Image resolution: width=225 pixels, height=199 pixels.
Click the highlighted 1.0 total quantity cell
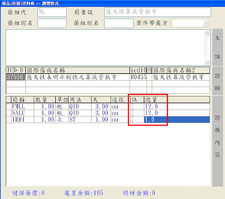[154, 119]
